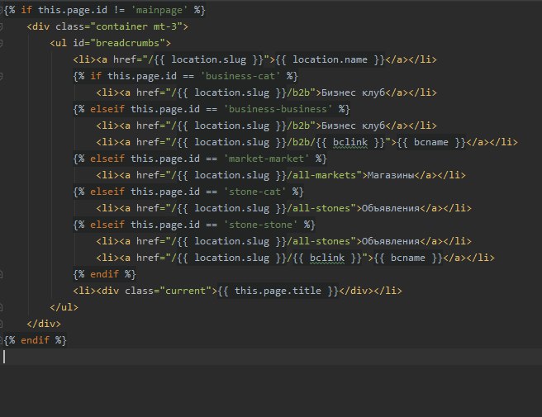Click bclink in the line after the stone-stone all-stones line

coord(327,258)
